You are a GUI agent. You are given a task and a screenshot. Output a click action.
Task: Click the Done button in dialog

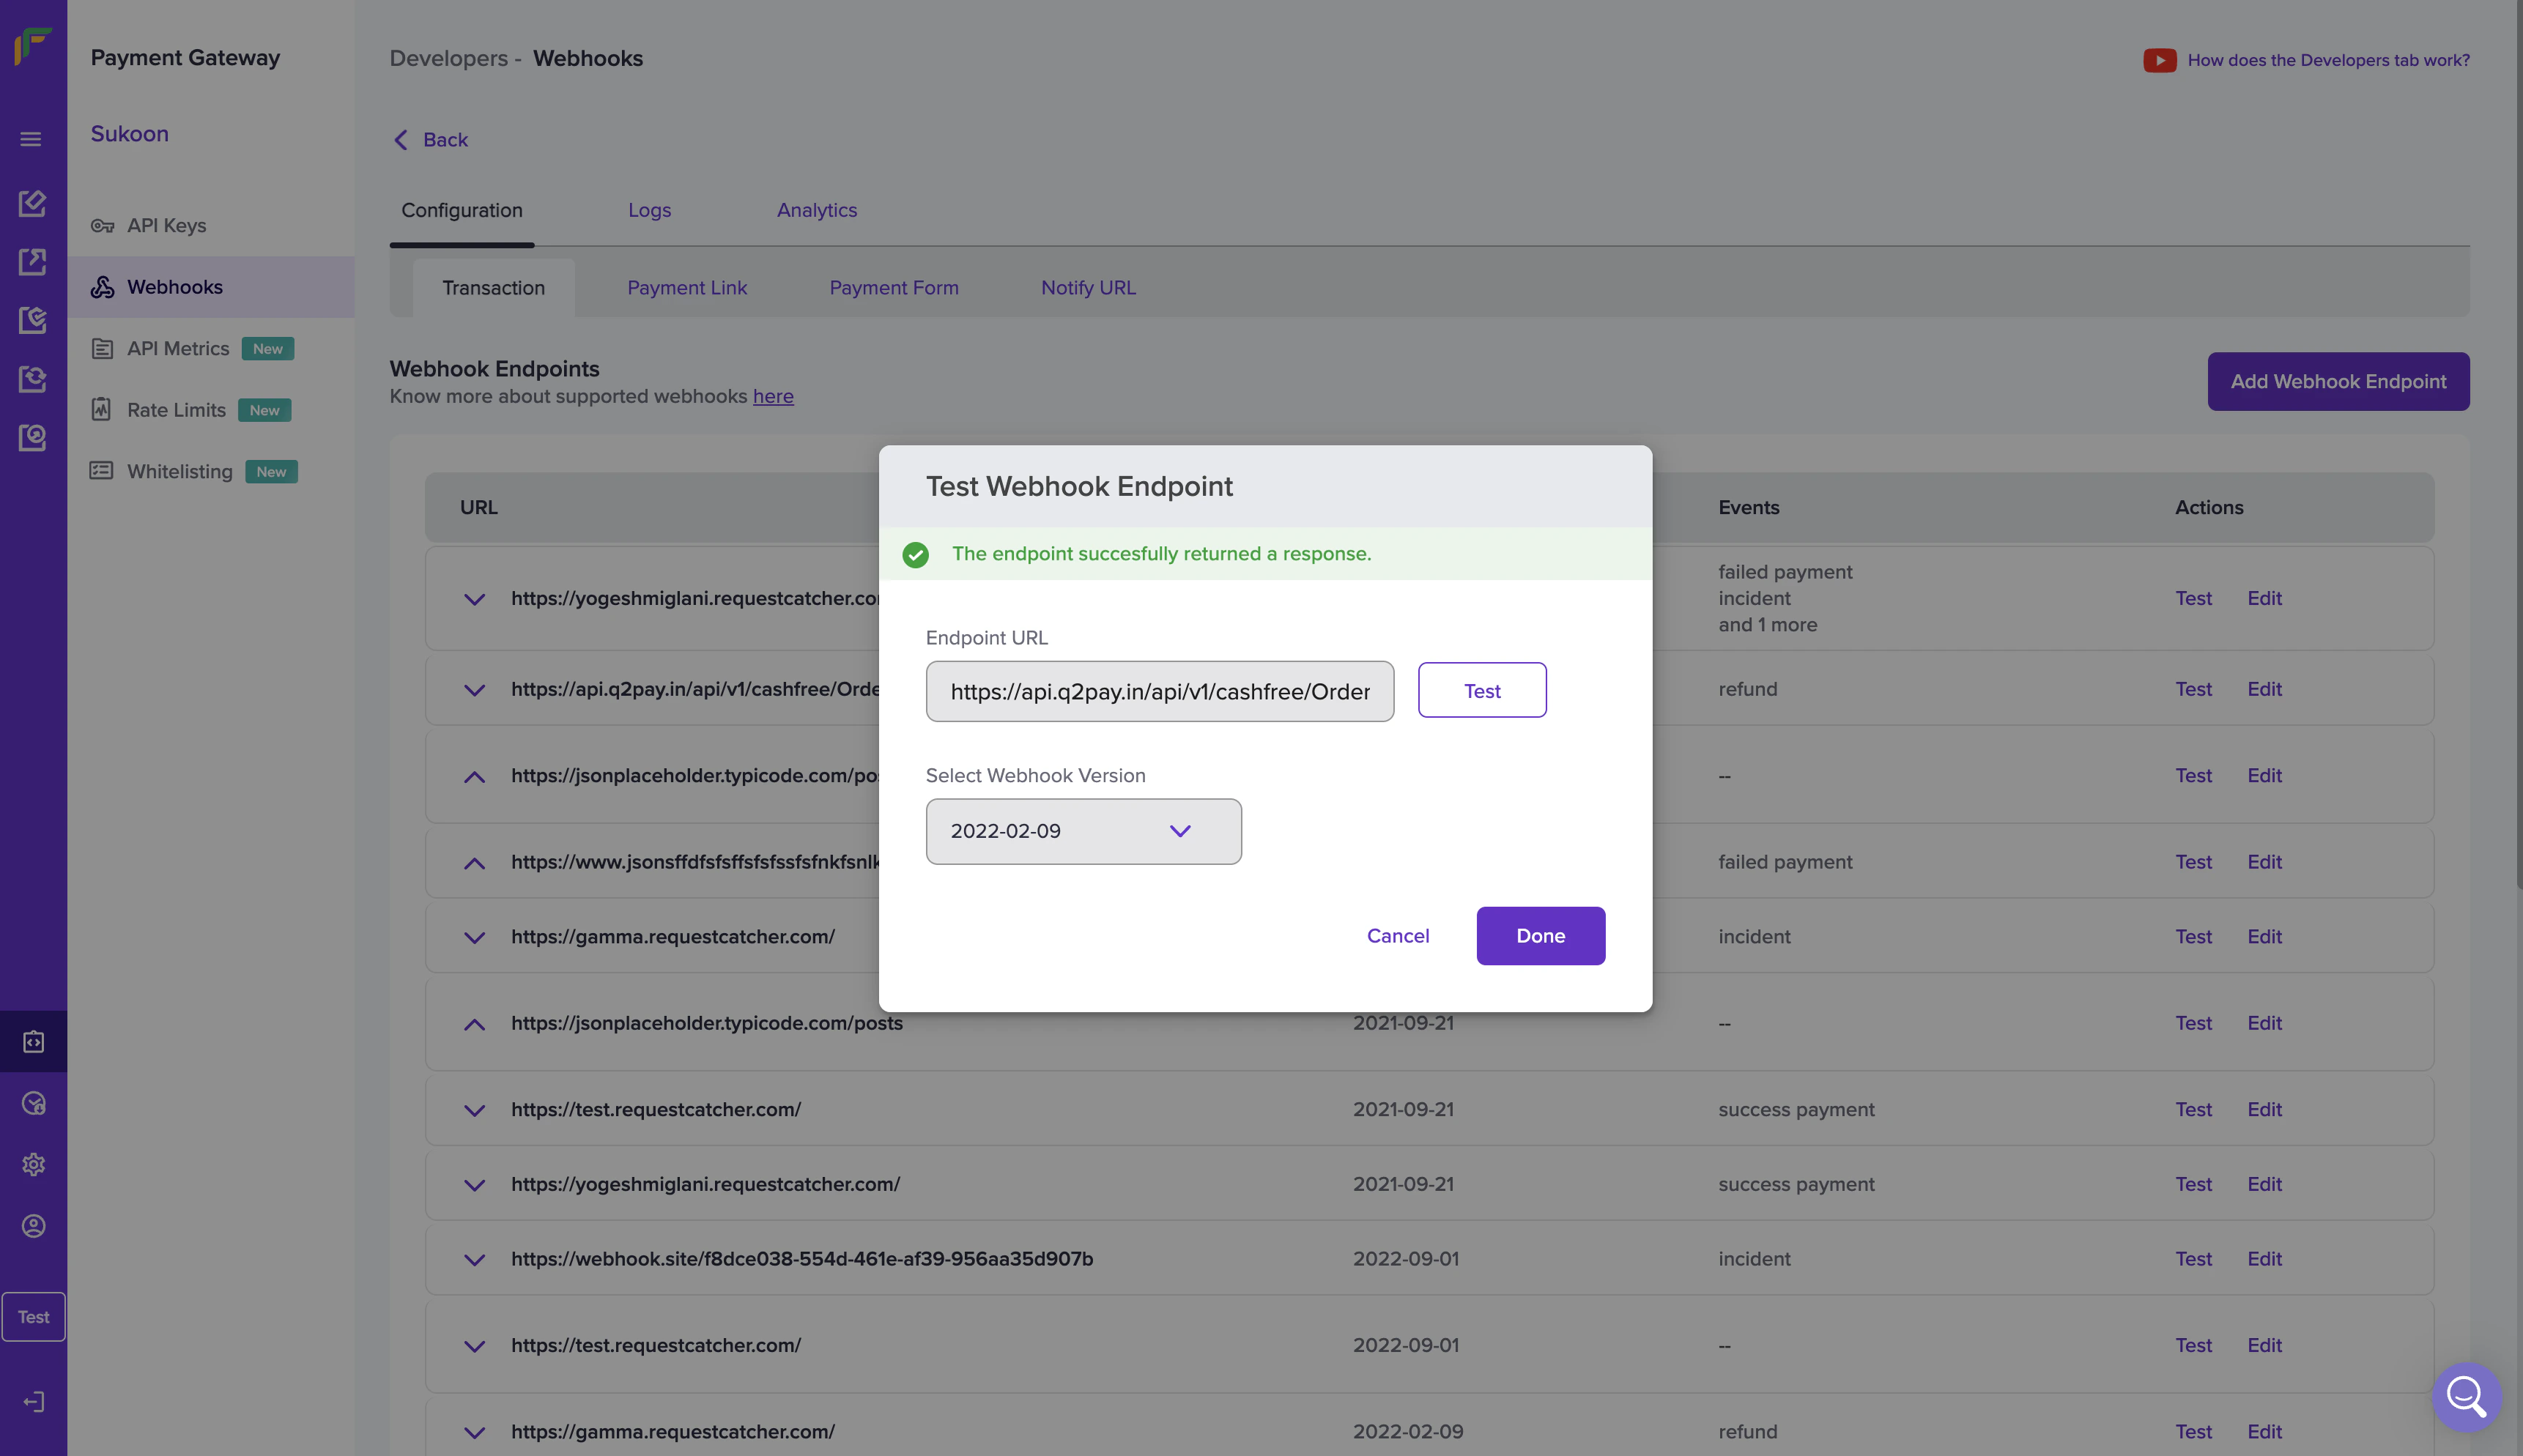tap(1540, 936)
